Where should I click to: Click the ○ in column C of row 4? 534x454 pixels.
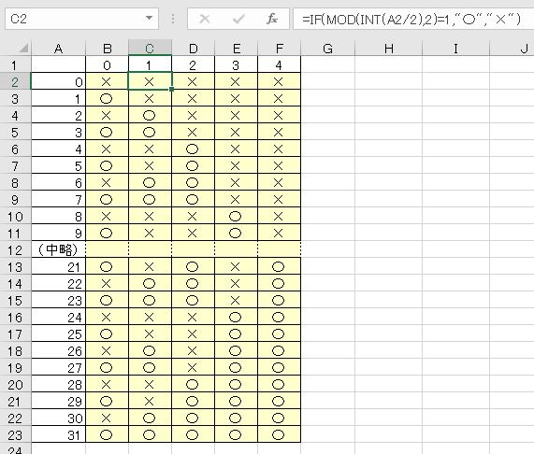pos(150,115)
